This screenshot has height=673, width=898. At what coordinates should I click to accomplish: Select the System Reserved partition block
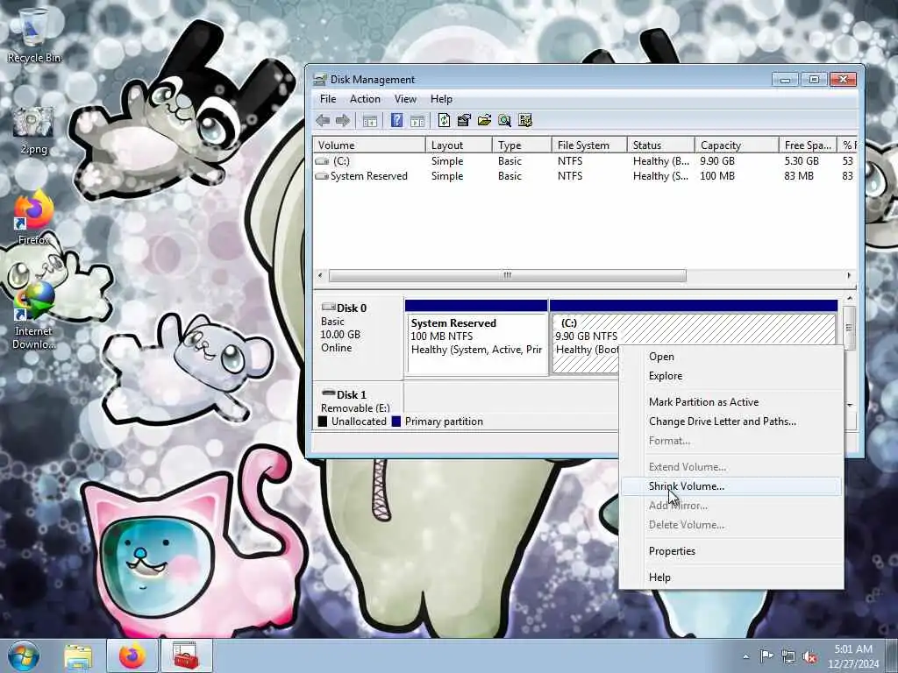pos(476,337)
